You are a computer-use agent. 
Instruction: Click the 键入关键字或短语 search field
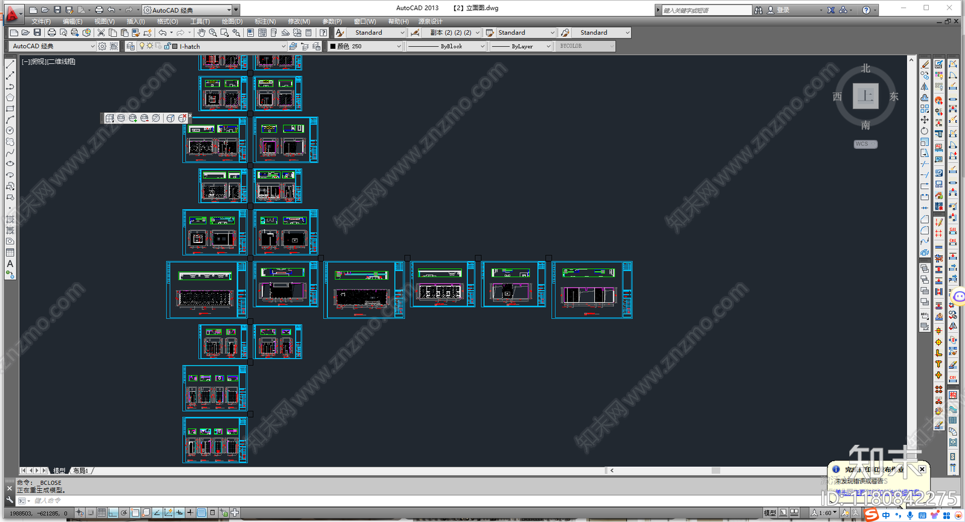(x=706, y=10)
